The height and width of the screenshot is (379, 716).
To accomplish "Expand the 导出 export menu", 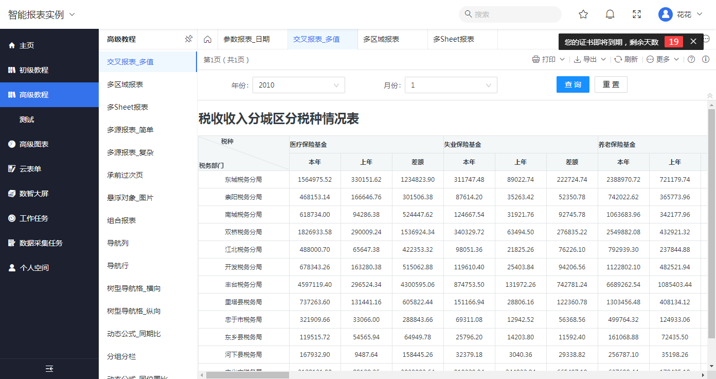I will 590,59.
